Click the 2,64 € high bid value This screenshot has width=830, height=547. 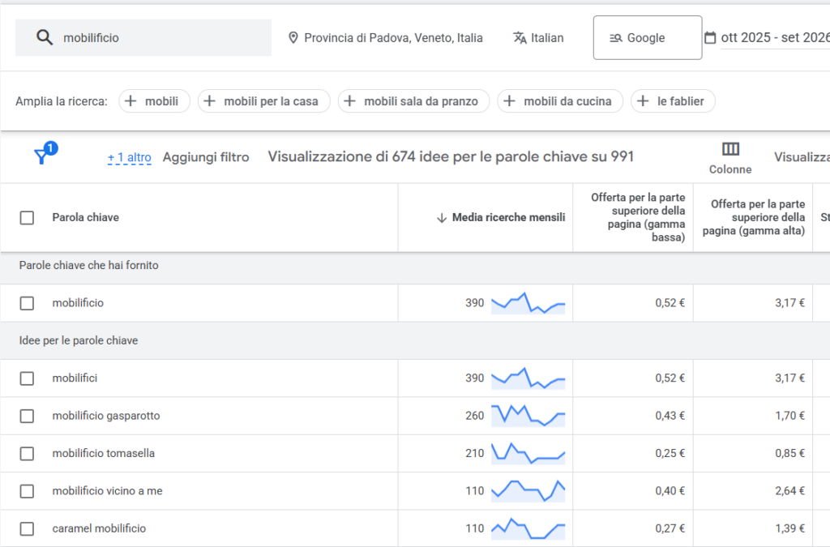(x=789, y=491)
